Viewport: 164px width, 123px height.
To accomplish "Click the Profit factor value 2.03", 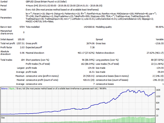I will point(22,47).
